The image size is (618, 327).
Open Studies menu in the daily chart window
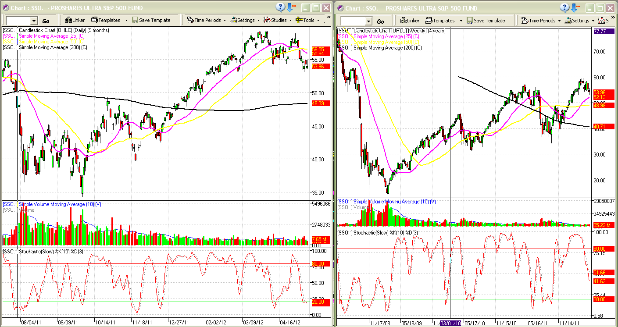[275, 20]
